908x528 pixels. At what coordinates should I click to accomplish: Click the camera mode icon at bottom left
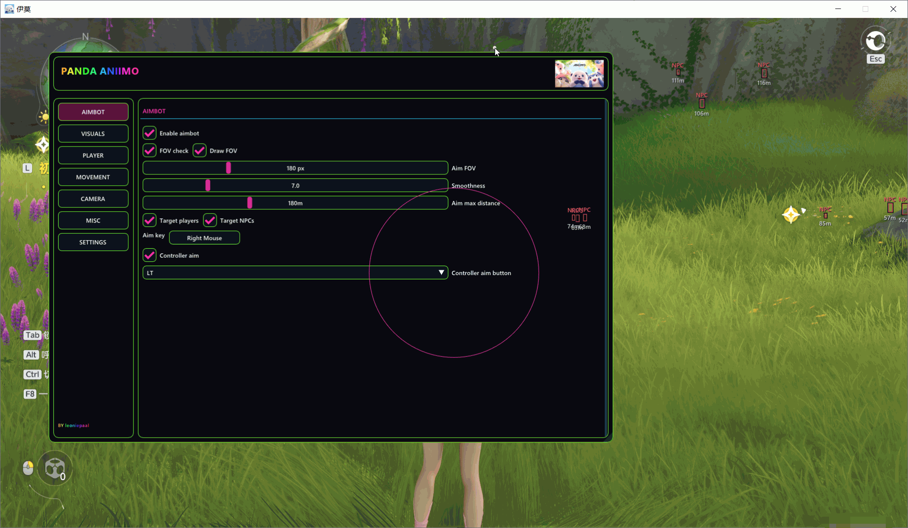coord(55,468)
